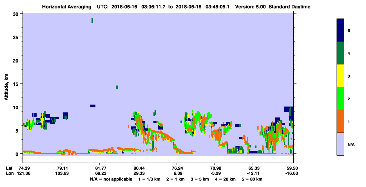Click the color bar label '1'

(349, 121)
